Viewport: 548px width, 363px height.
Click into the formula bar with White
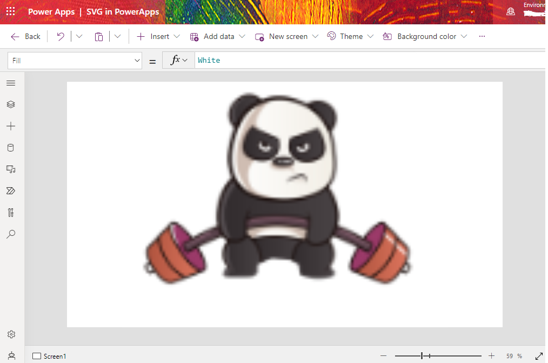click(x=370, y=60)
